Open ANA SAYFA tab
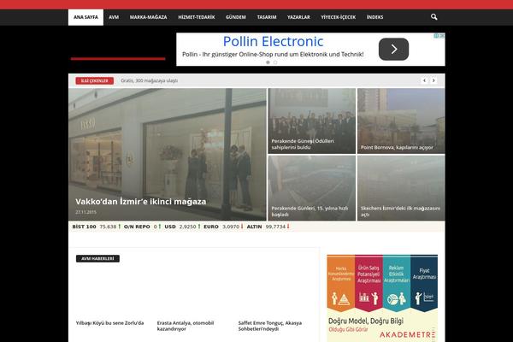This screenshot has width=513, height=342. tap(85, 17)
